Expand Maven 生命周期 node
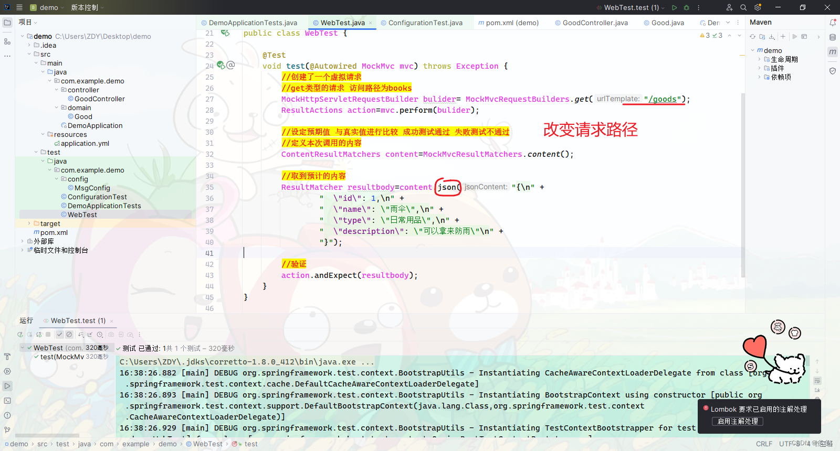 click(759, 59)
